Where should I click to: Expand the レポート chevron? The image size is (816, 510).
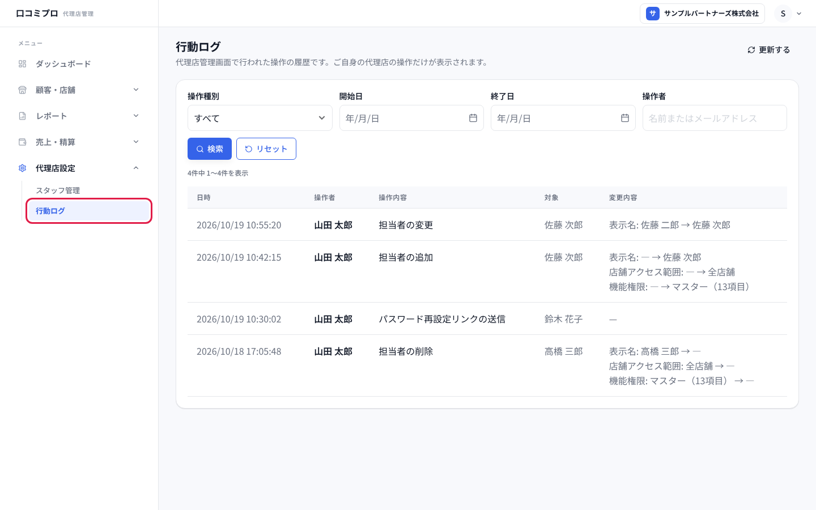tap(136, 116)
